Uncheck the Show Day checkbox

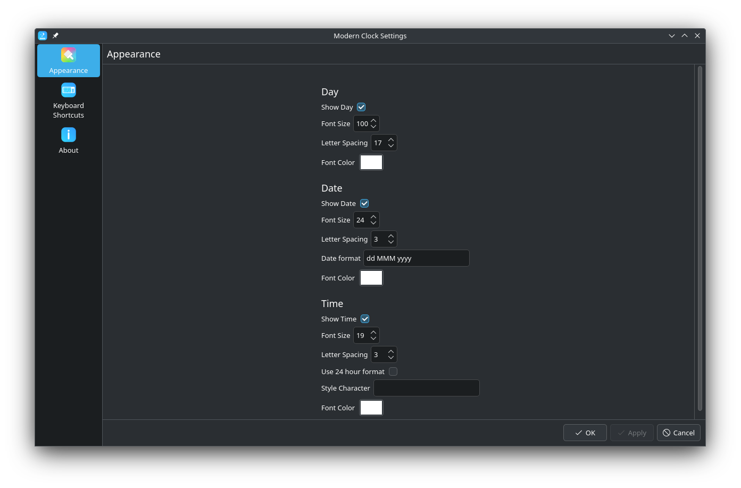361,107
